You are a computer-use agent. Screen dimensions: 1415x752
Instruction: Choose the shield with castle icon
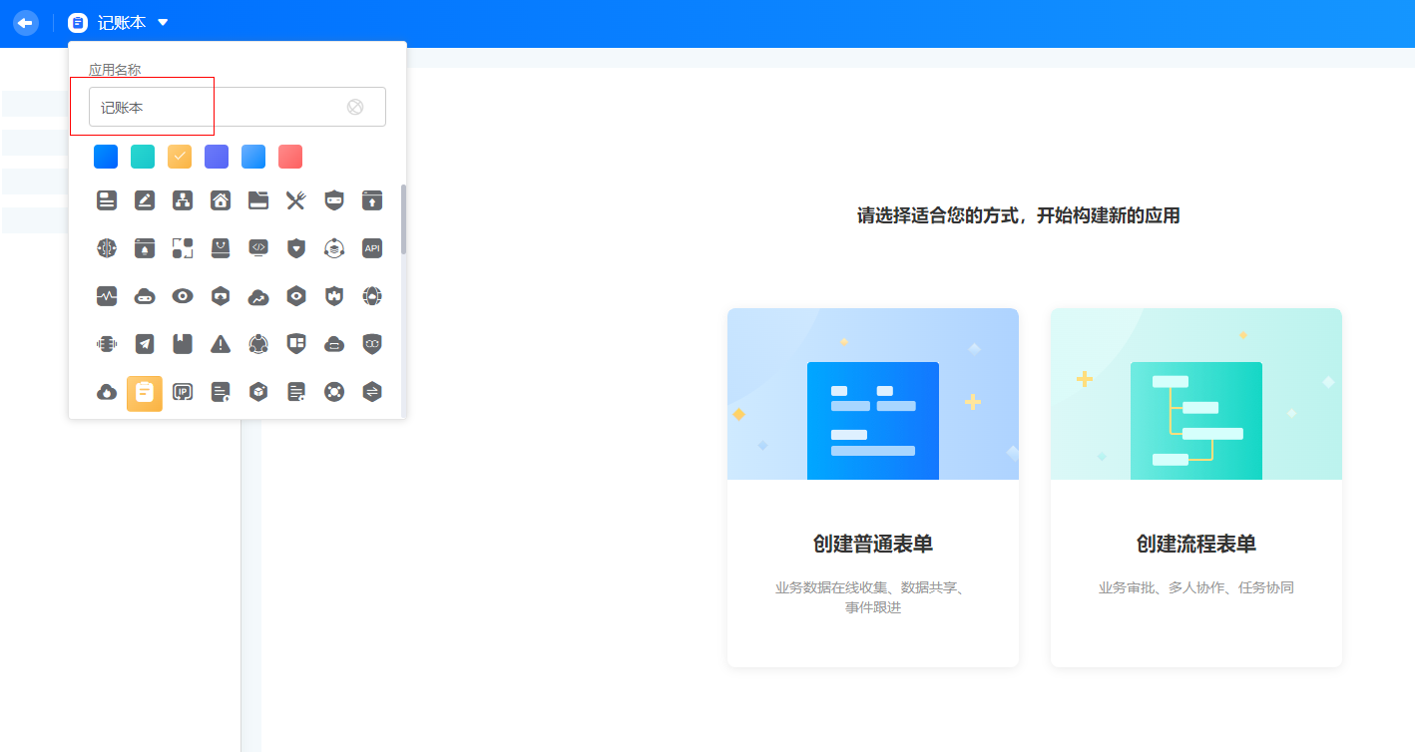[x=334, y=296]
